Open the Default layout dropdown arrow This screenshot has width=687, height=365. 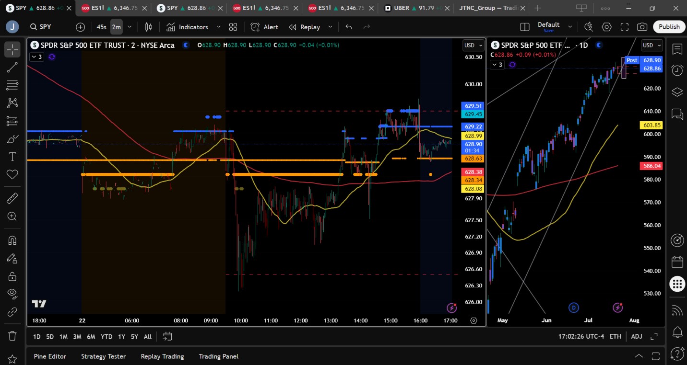point(570,27)
